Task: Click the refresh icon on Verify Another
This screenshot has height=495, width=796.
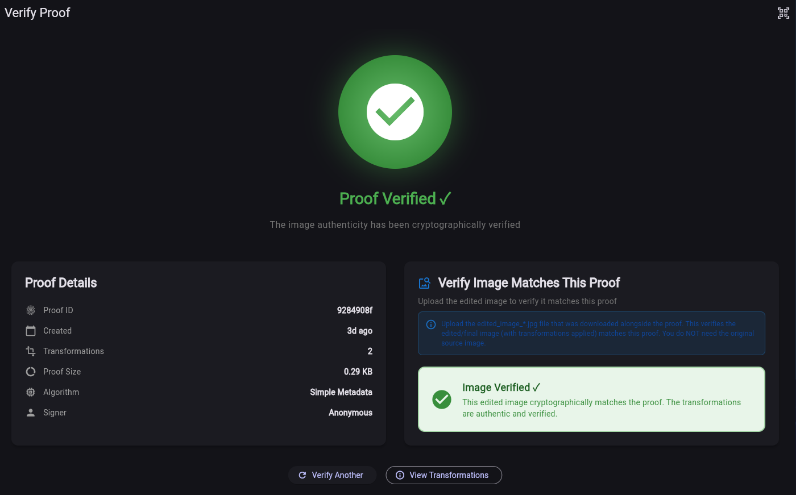Action: pos(302,475)
